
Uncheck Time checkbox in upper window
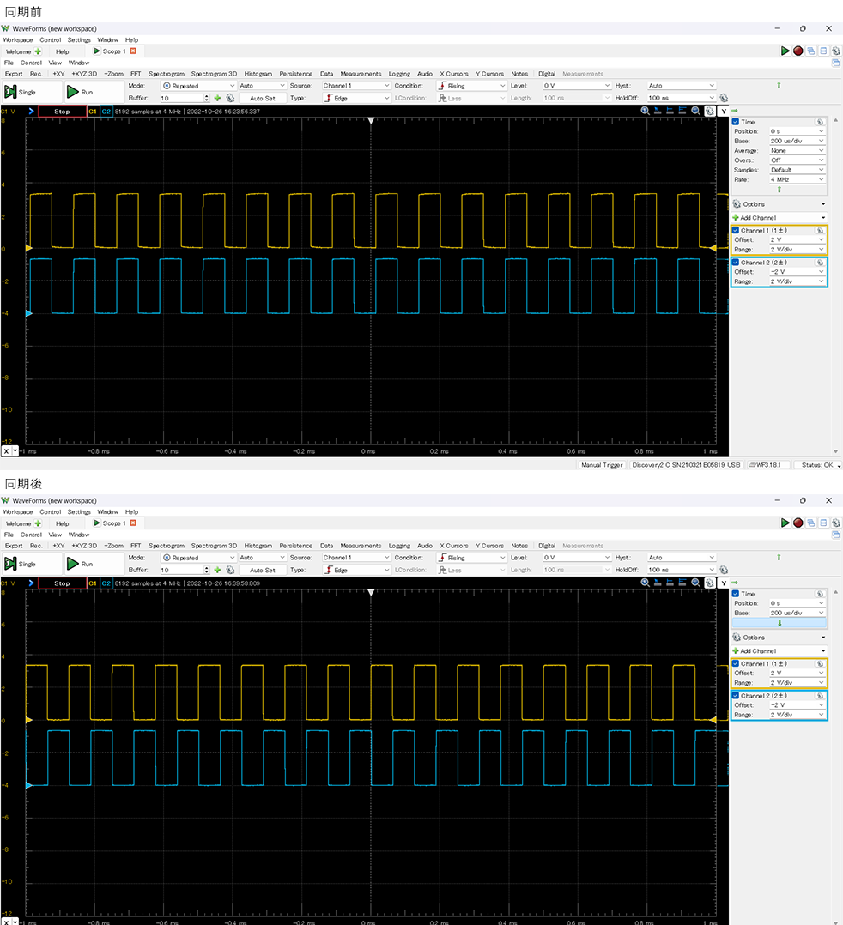coord(736,122)
